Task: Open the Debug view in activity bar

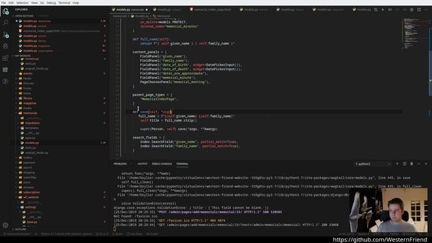Action: 5,47
